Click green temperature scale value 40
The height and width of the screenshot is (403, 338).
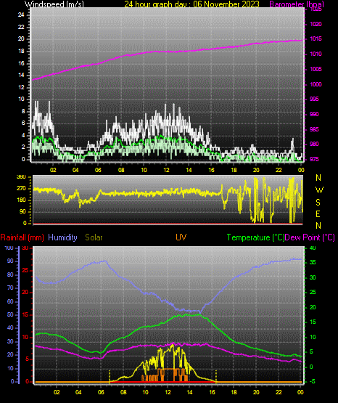tap(313, 248)
